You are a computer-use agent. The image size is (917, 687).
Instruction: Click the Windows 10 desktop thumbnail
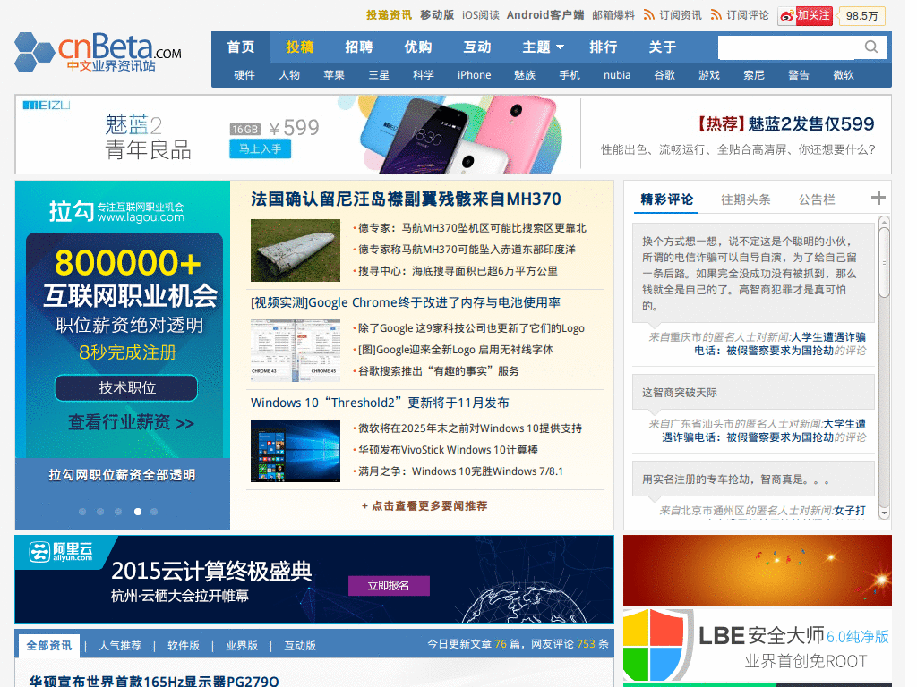(x=296, y=451)
